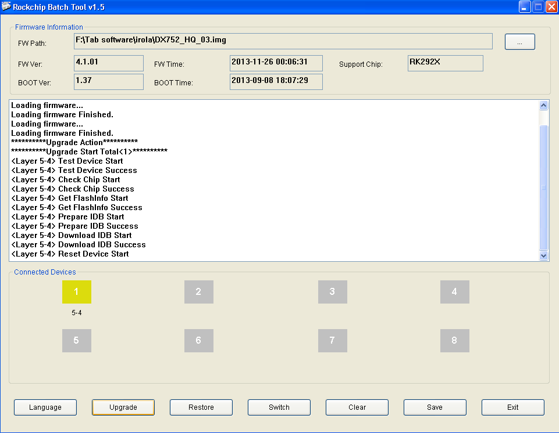Click the Restore button
Image resolution: width=559 pixels, height=433 pixels.
coord(201,407)
